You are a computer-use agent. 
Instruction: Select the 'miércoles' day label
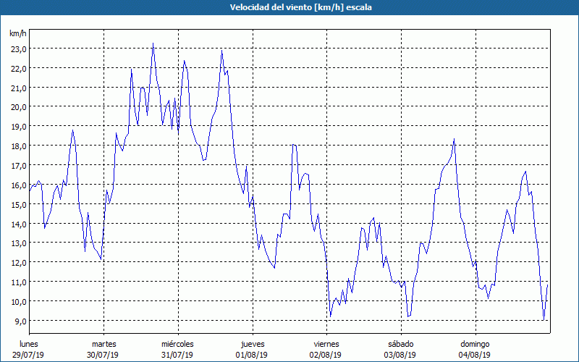point(177,344)
